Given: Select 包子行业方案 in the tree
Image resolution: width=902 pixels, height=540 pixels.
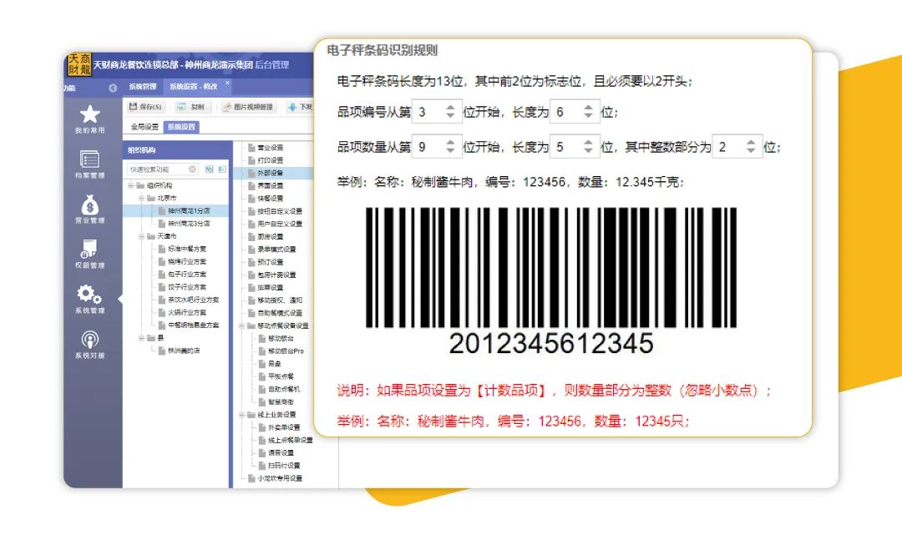Looking at the screenshot, I should click(187, 275).
